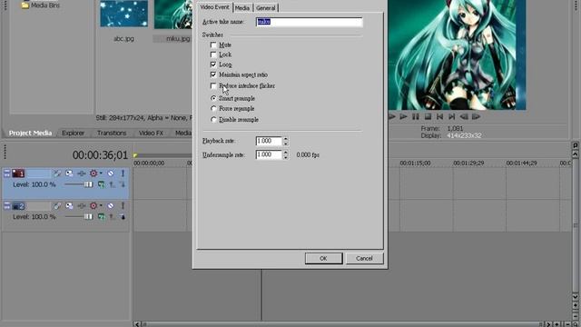Pause the preview playback

416,117
